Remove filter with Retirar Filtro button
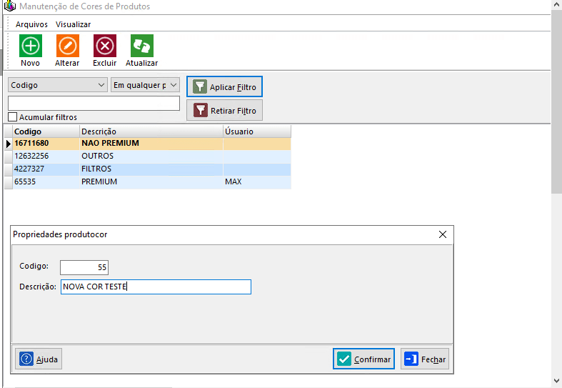This screenshot has height=388, width=562. tap(224, 111)
